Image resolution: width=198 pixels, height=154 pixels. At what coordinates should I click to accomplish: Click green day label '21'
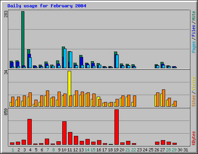pos(128,150)
